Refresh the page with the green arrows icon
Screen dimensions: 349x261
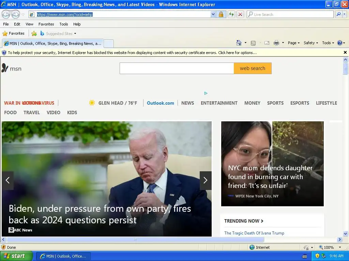(x=231, y=14)
